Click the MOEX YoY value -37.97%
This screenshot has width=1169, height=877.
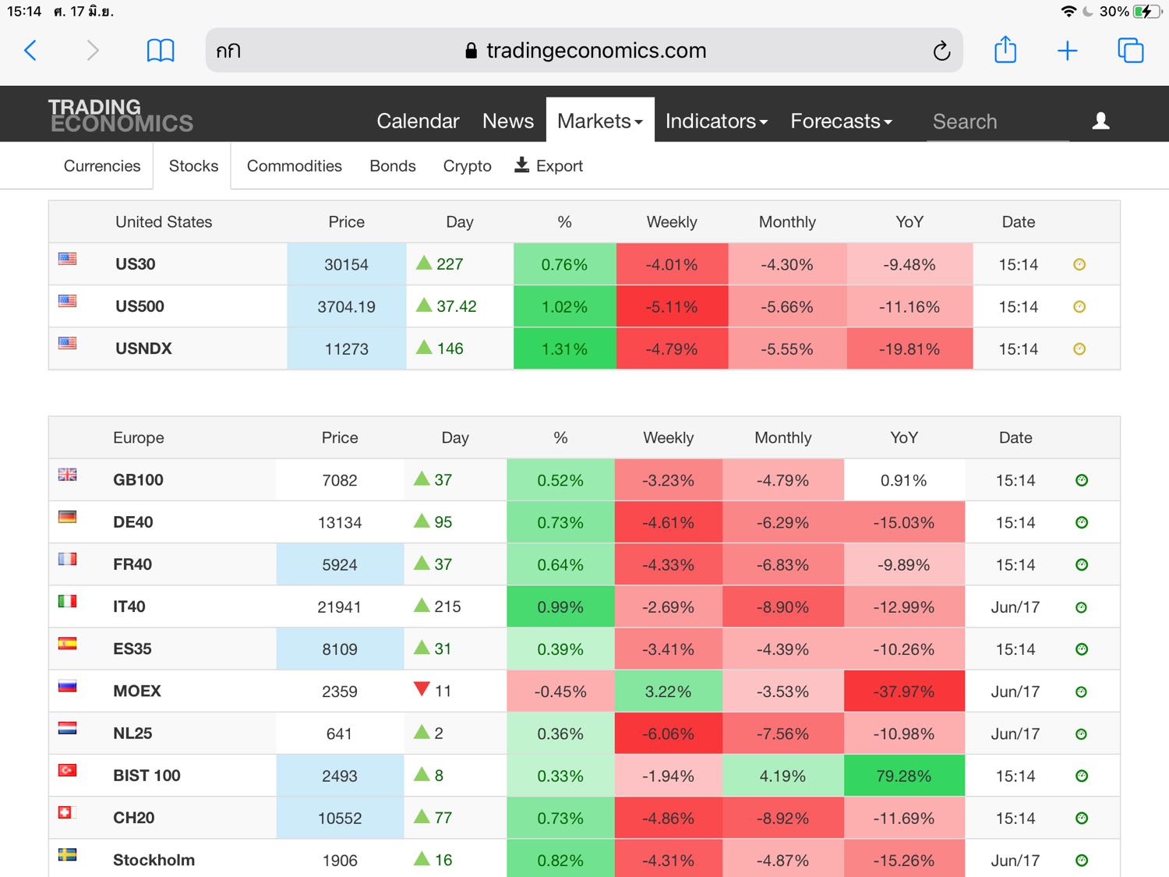tap(904, 691)
